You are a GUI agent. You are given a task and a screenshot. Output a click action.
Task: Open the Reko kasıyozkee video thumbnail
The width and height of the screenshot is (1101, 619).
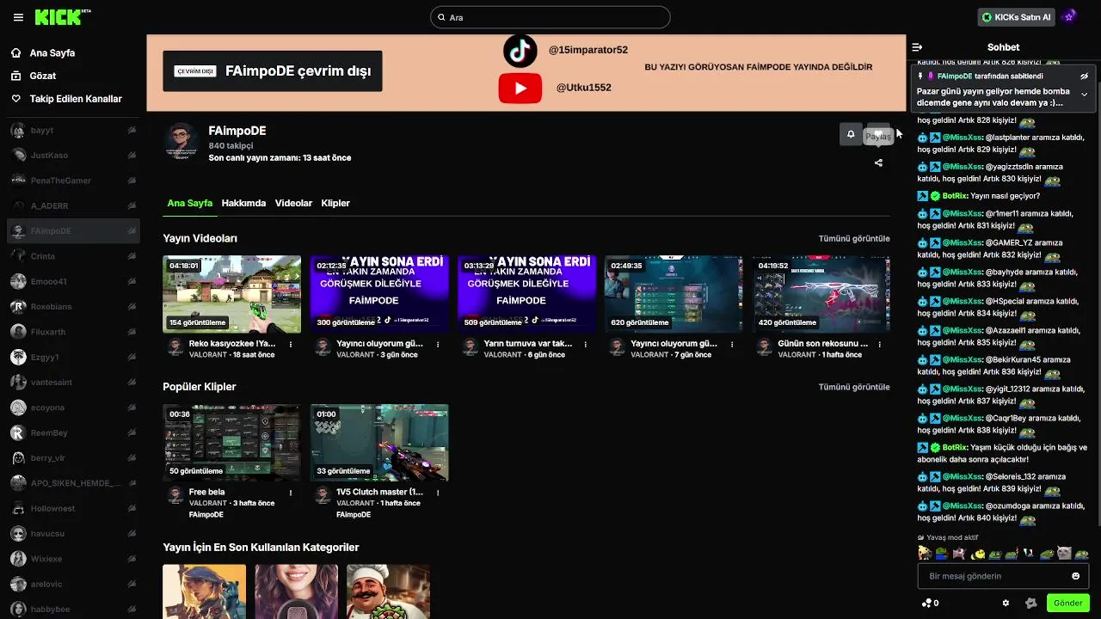[x=232, y=294]
